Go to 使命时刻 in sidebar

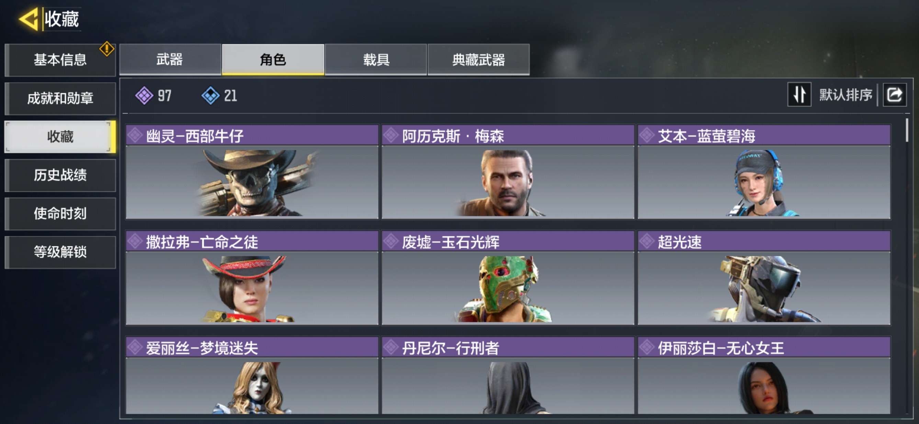[60, 214]
